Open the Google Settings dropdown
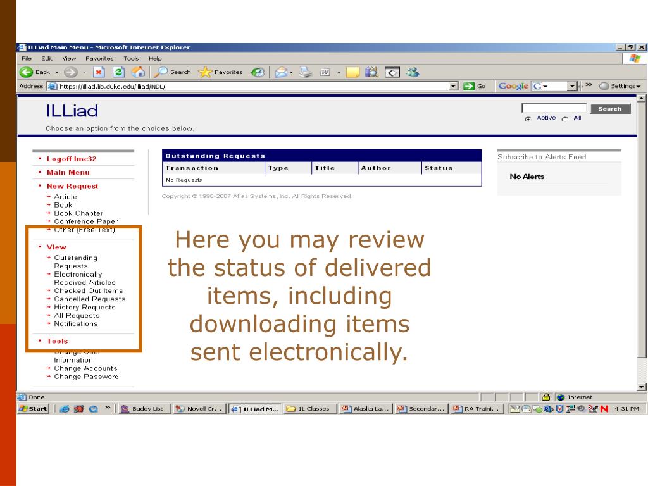Screen dimensions: 648x486 click(x=639, y=86)
